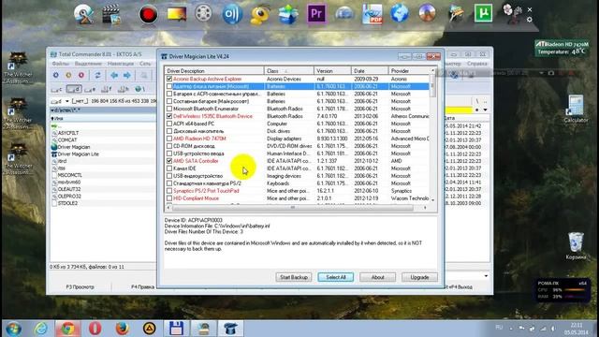The image size is (599, 337).
Task: Sort by Version column header
Action: (332, 71)
